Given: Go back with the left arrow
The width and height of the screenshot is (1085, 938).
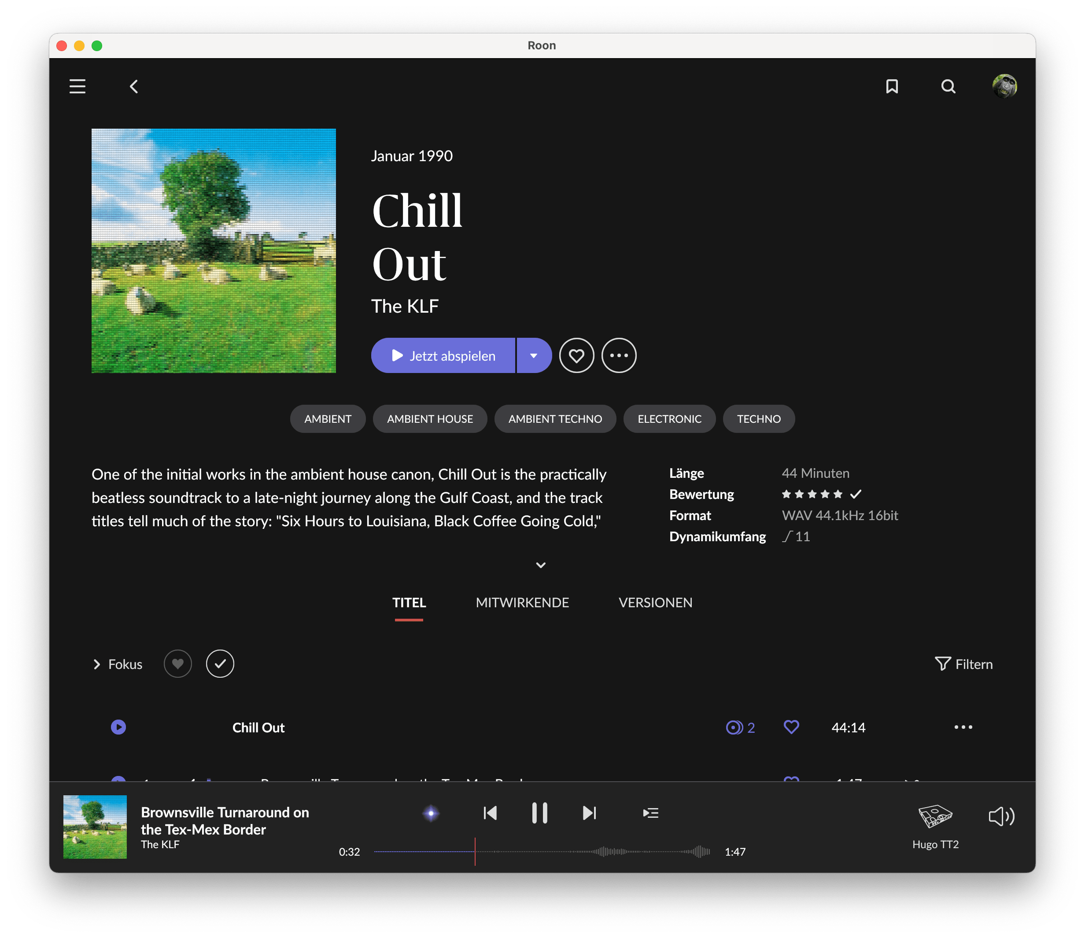Looking at the screenshot, I should (x=134, y=86).
